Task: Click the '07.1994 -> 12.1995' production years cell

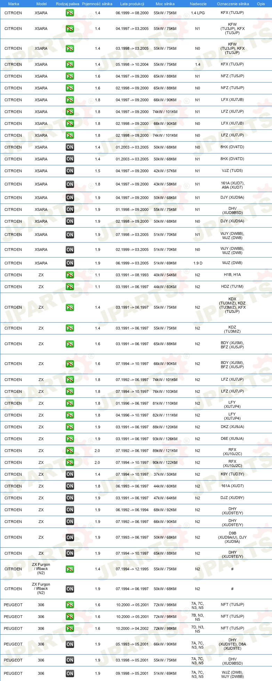Action: pos(132,569)
